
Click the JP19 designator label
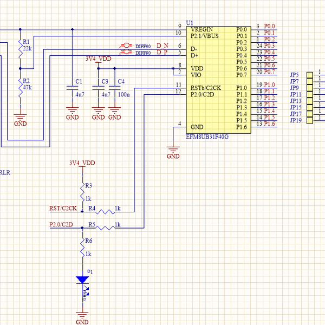click(x=296, y=120)
